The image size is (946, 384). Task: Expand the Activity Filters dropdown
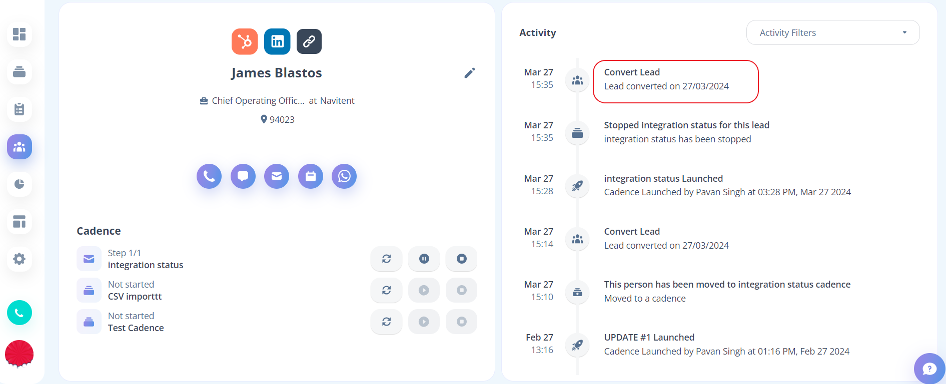point(833,32)
